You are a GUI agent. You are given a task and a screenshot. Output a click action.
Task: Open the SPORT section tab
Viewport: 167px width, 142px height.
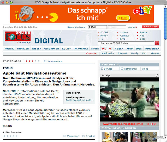click(x=95, y=49)
